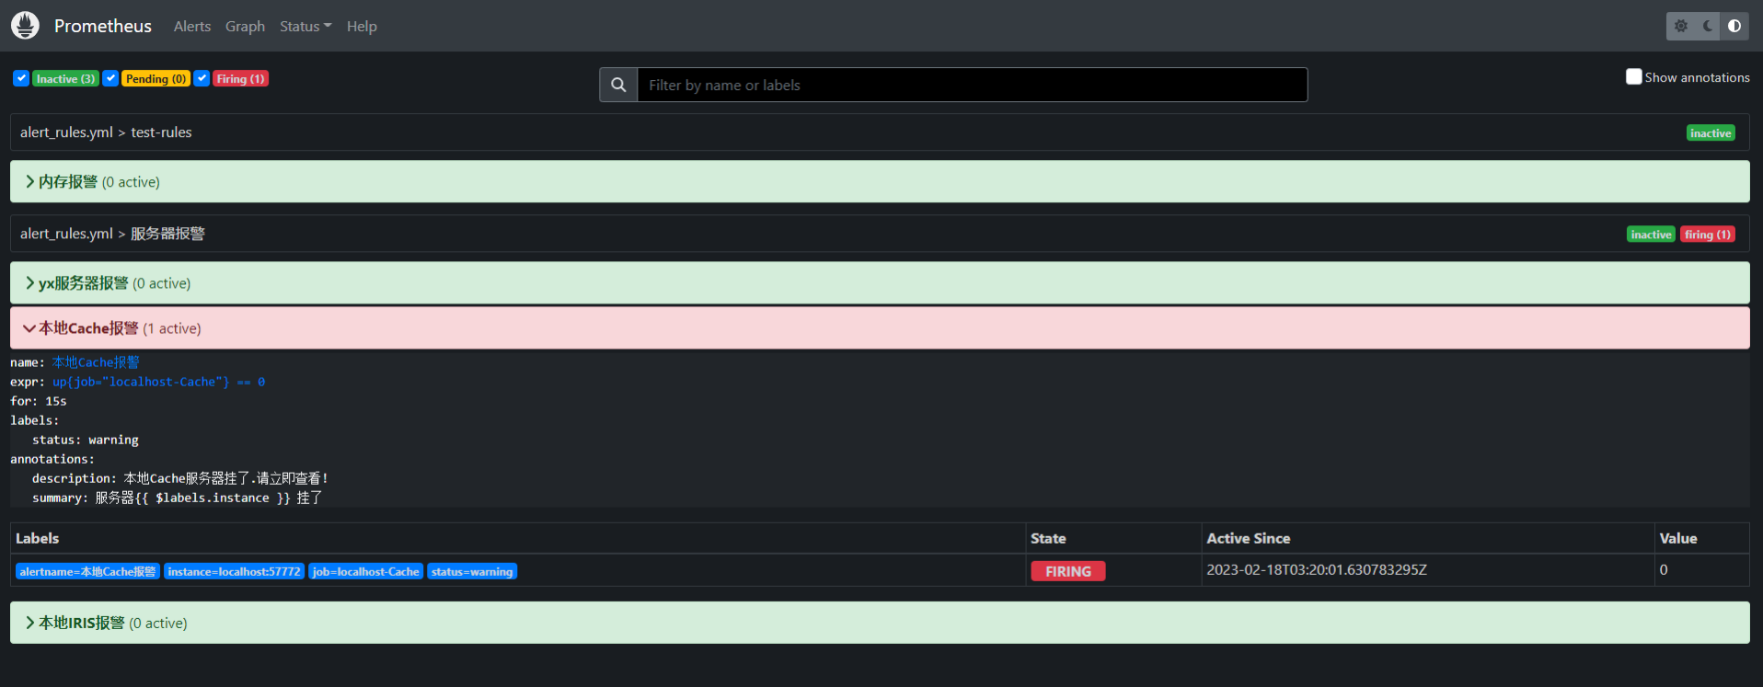The height and width of the screenshot is (687, 1763).
Task: Click the summary annotation line
Action: coord(178,498)
